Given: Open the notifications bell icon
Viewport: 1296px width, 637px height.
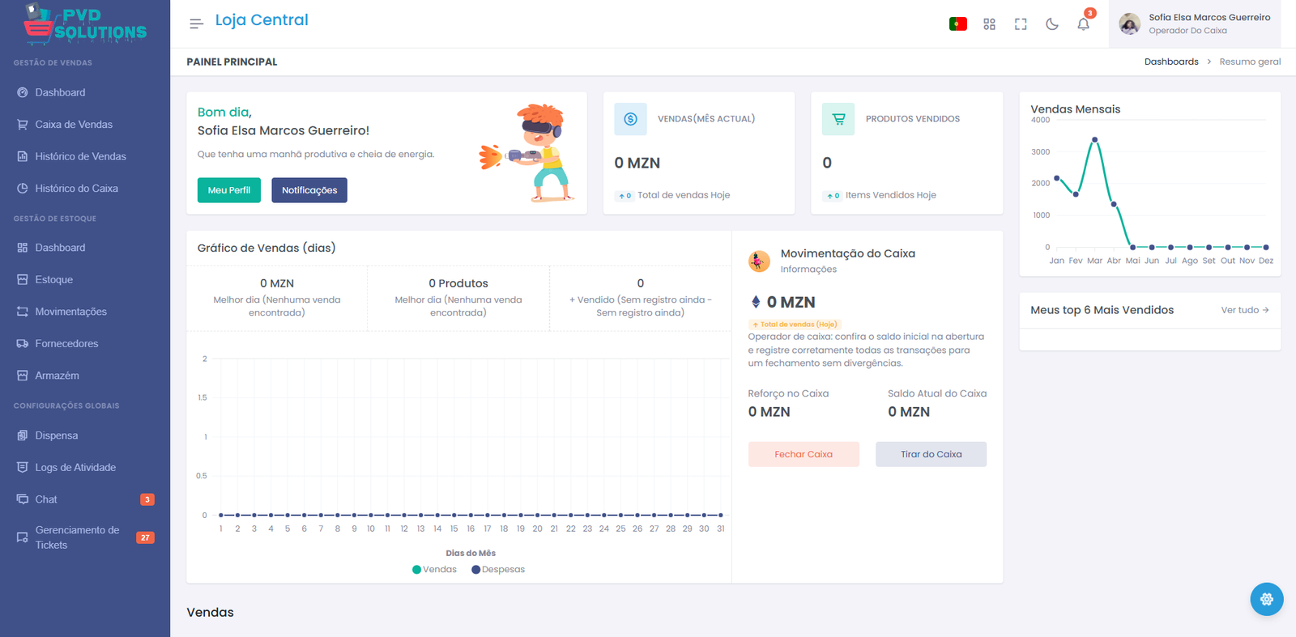Looking at the screenshot, I should [1083, 24].
